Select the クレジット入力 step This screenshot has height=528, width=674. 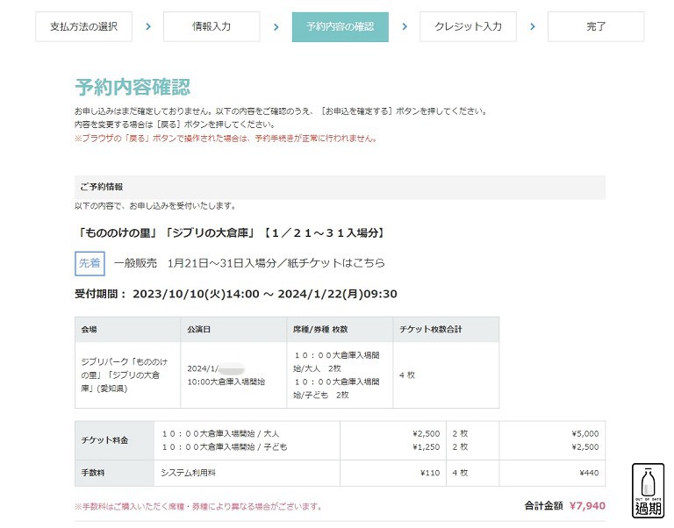468,26
